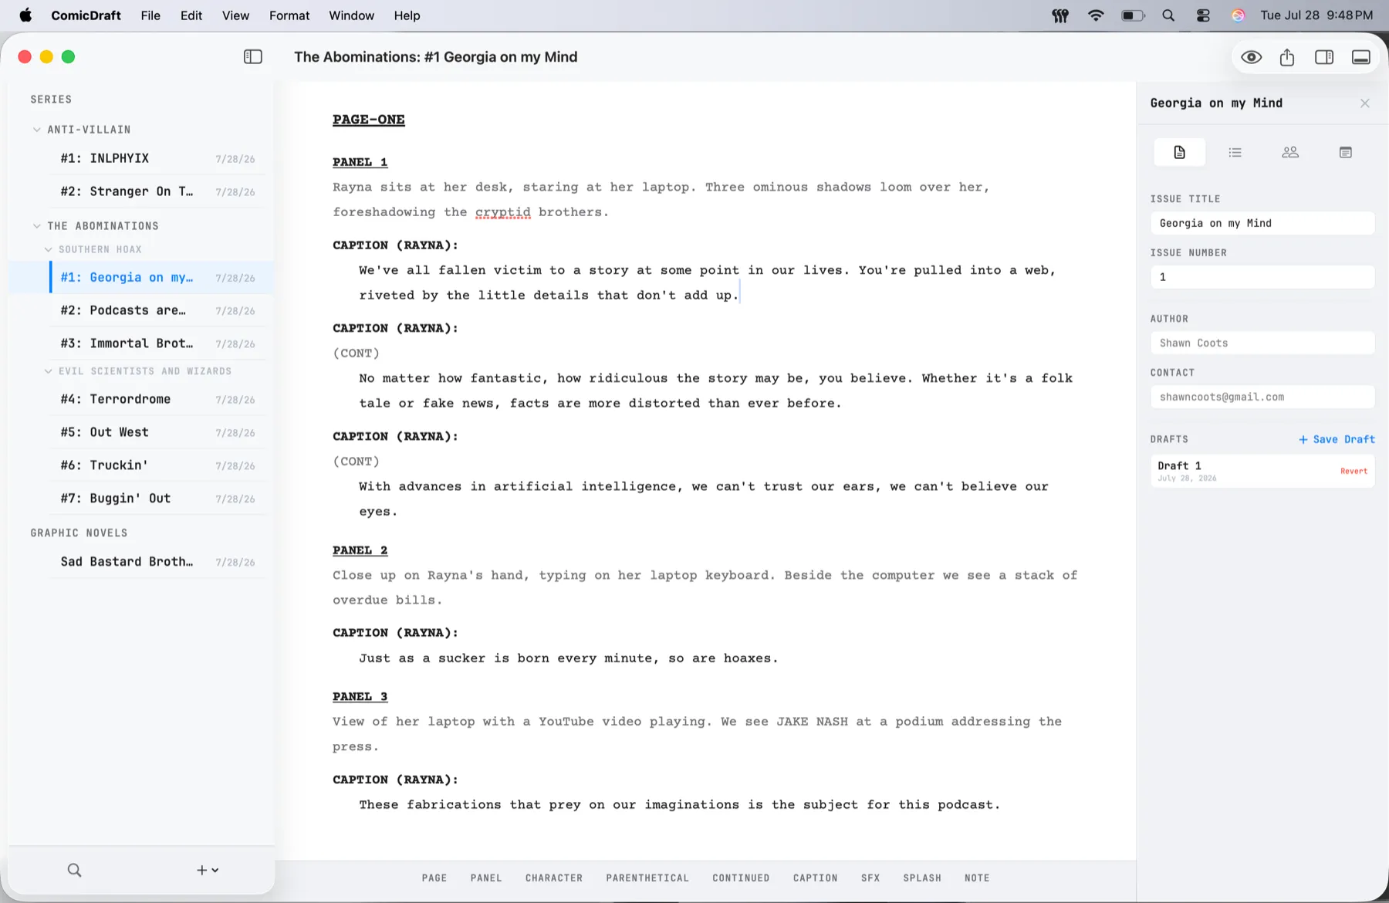Select the Draft 1 entry
The width and height of the screenshot is (1389, 903).
tap(1262, 471)
